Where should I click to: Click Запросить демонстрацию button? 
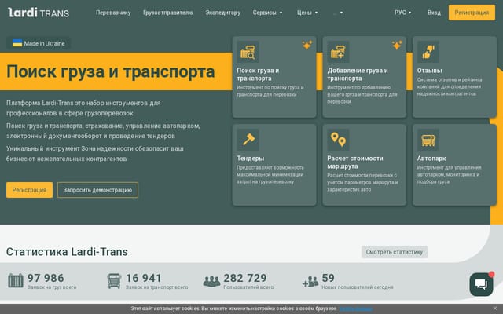(97, 190)
